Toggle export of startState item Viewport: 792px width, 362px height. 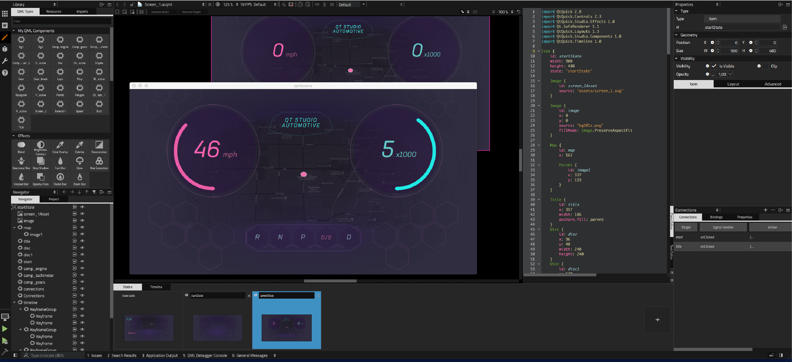74,207
